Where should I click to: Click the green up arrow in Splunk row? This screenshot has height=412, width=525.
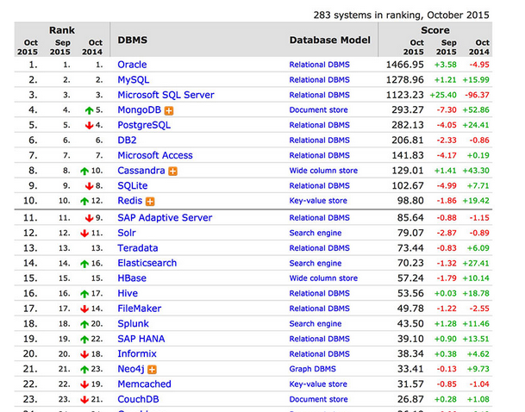pos(84,324)
